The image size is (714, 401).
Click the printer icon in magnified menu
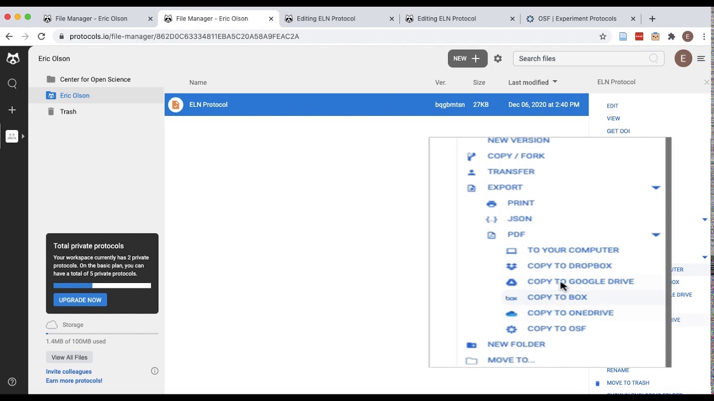[491, 204]
